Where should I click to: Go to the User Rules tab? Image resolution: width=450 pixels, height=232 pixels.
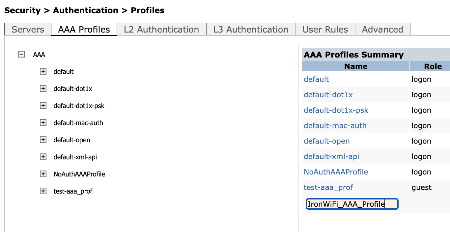pos(325,30)
